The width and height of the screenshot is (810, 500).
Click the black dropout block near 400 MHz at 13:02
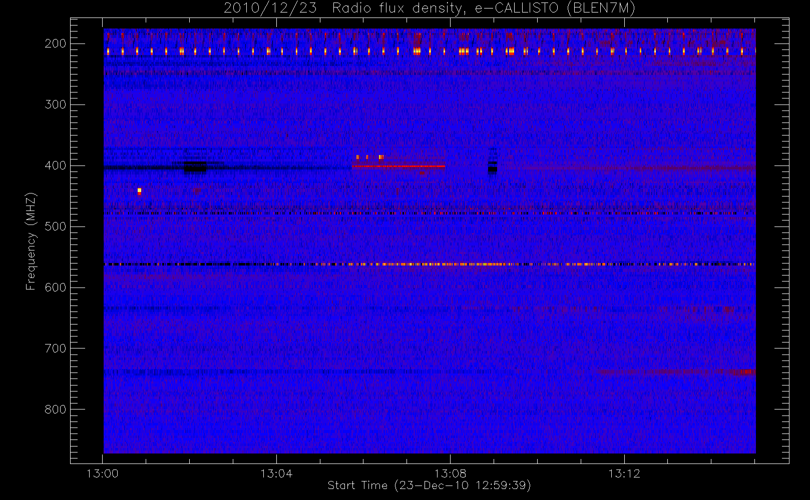click(195, 167)
